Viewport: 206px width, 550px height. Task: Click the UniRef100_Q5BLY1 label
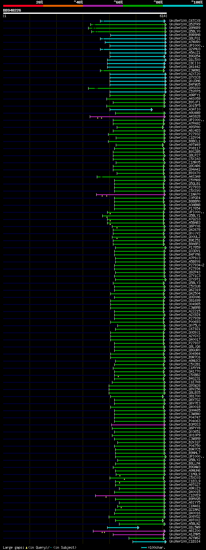click(x=185, y=216)
